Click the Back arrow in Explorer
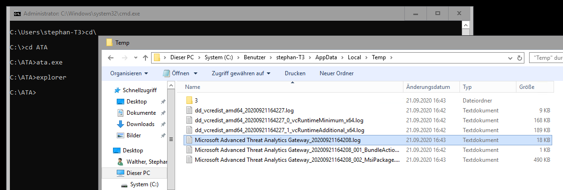Image resolution: width=563 pixels, height=190 pixels. pyautogui.click(x=111, y=58)
